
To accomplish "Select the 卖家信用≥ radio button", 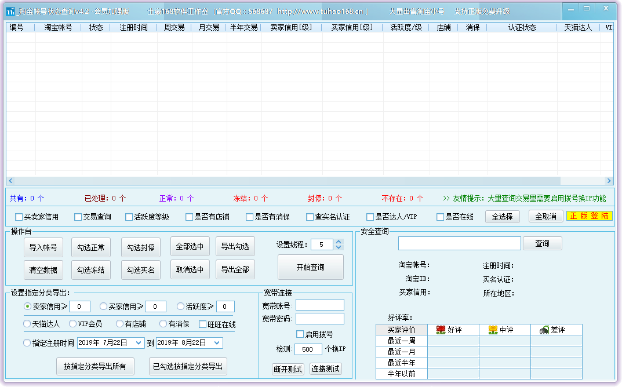I will [x=27, y=306].
